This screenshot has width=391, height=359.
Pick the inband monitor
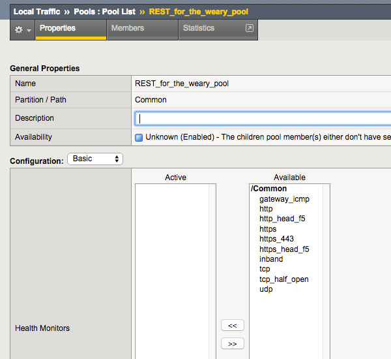click(271, 259)
